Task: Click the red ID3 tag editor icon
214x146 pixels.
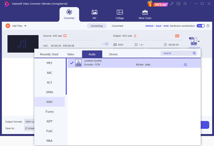Action: pos(177,36)
